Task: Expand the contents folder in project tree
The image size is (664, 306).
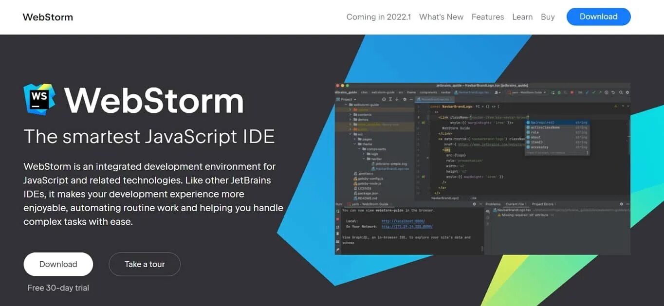Action: coord(350,115)
